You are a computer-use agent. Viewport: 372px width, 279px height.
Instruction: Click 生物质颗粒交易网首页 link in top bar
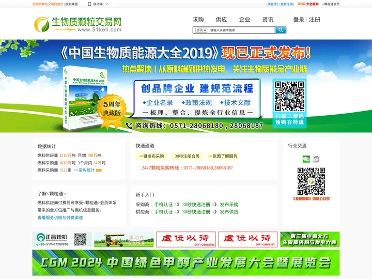[48, 4]
